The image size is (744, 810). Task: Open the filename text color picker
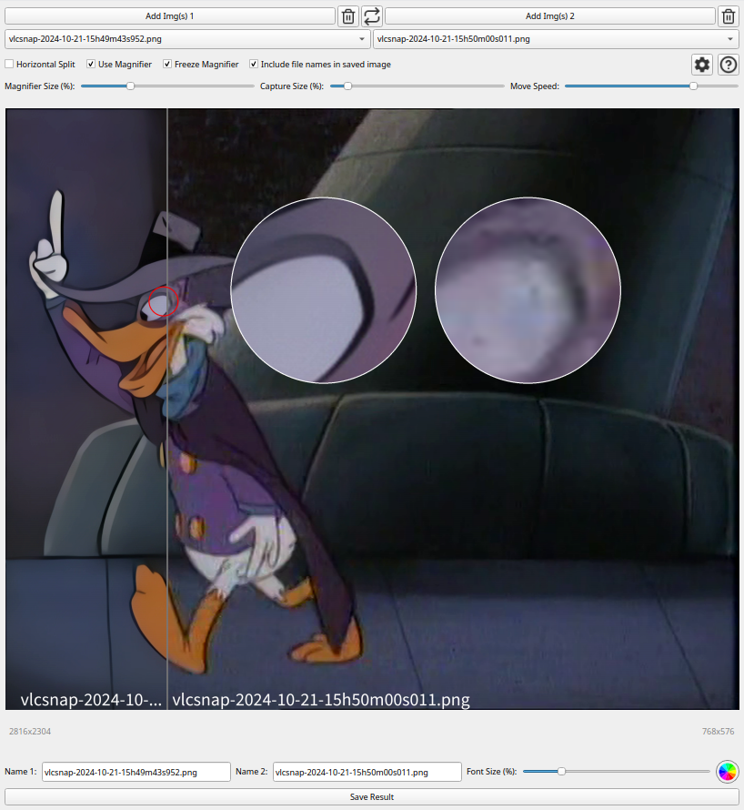tap(728, 772)
